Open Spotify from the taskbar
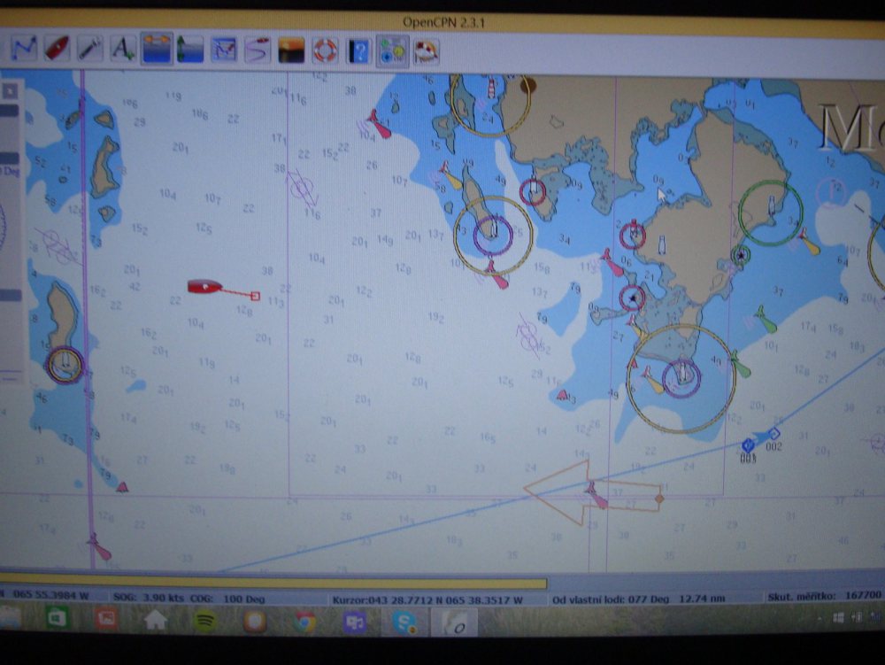Image resolution: width=885 pixels, height=665 pixels. click(205, 619)
